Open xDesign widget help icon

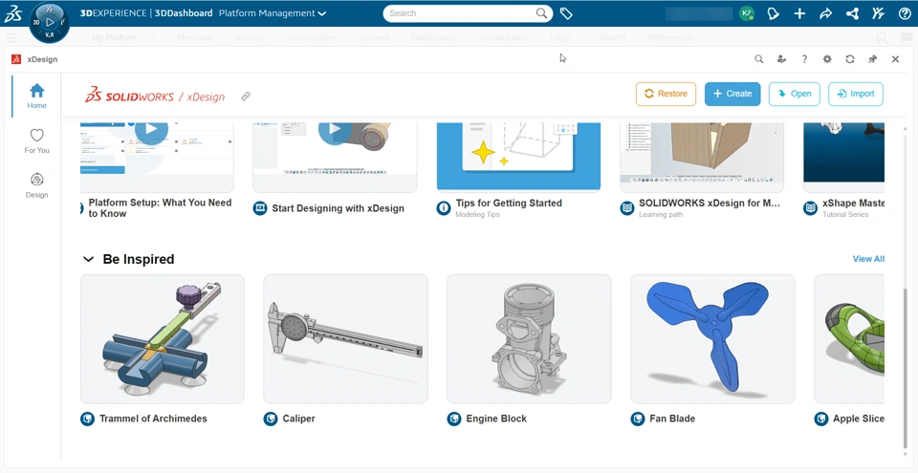pos(804,59)
